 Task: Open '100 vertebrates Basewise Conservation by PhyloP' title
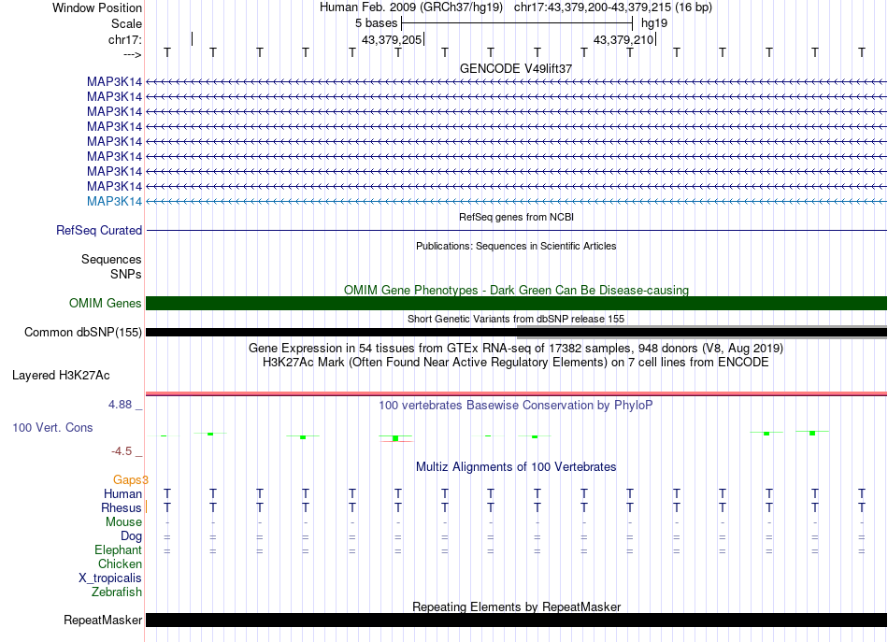click(516, 406)
